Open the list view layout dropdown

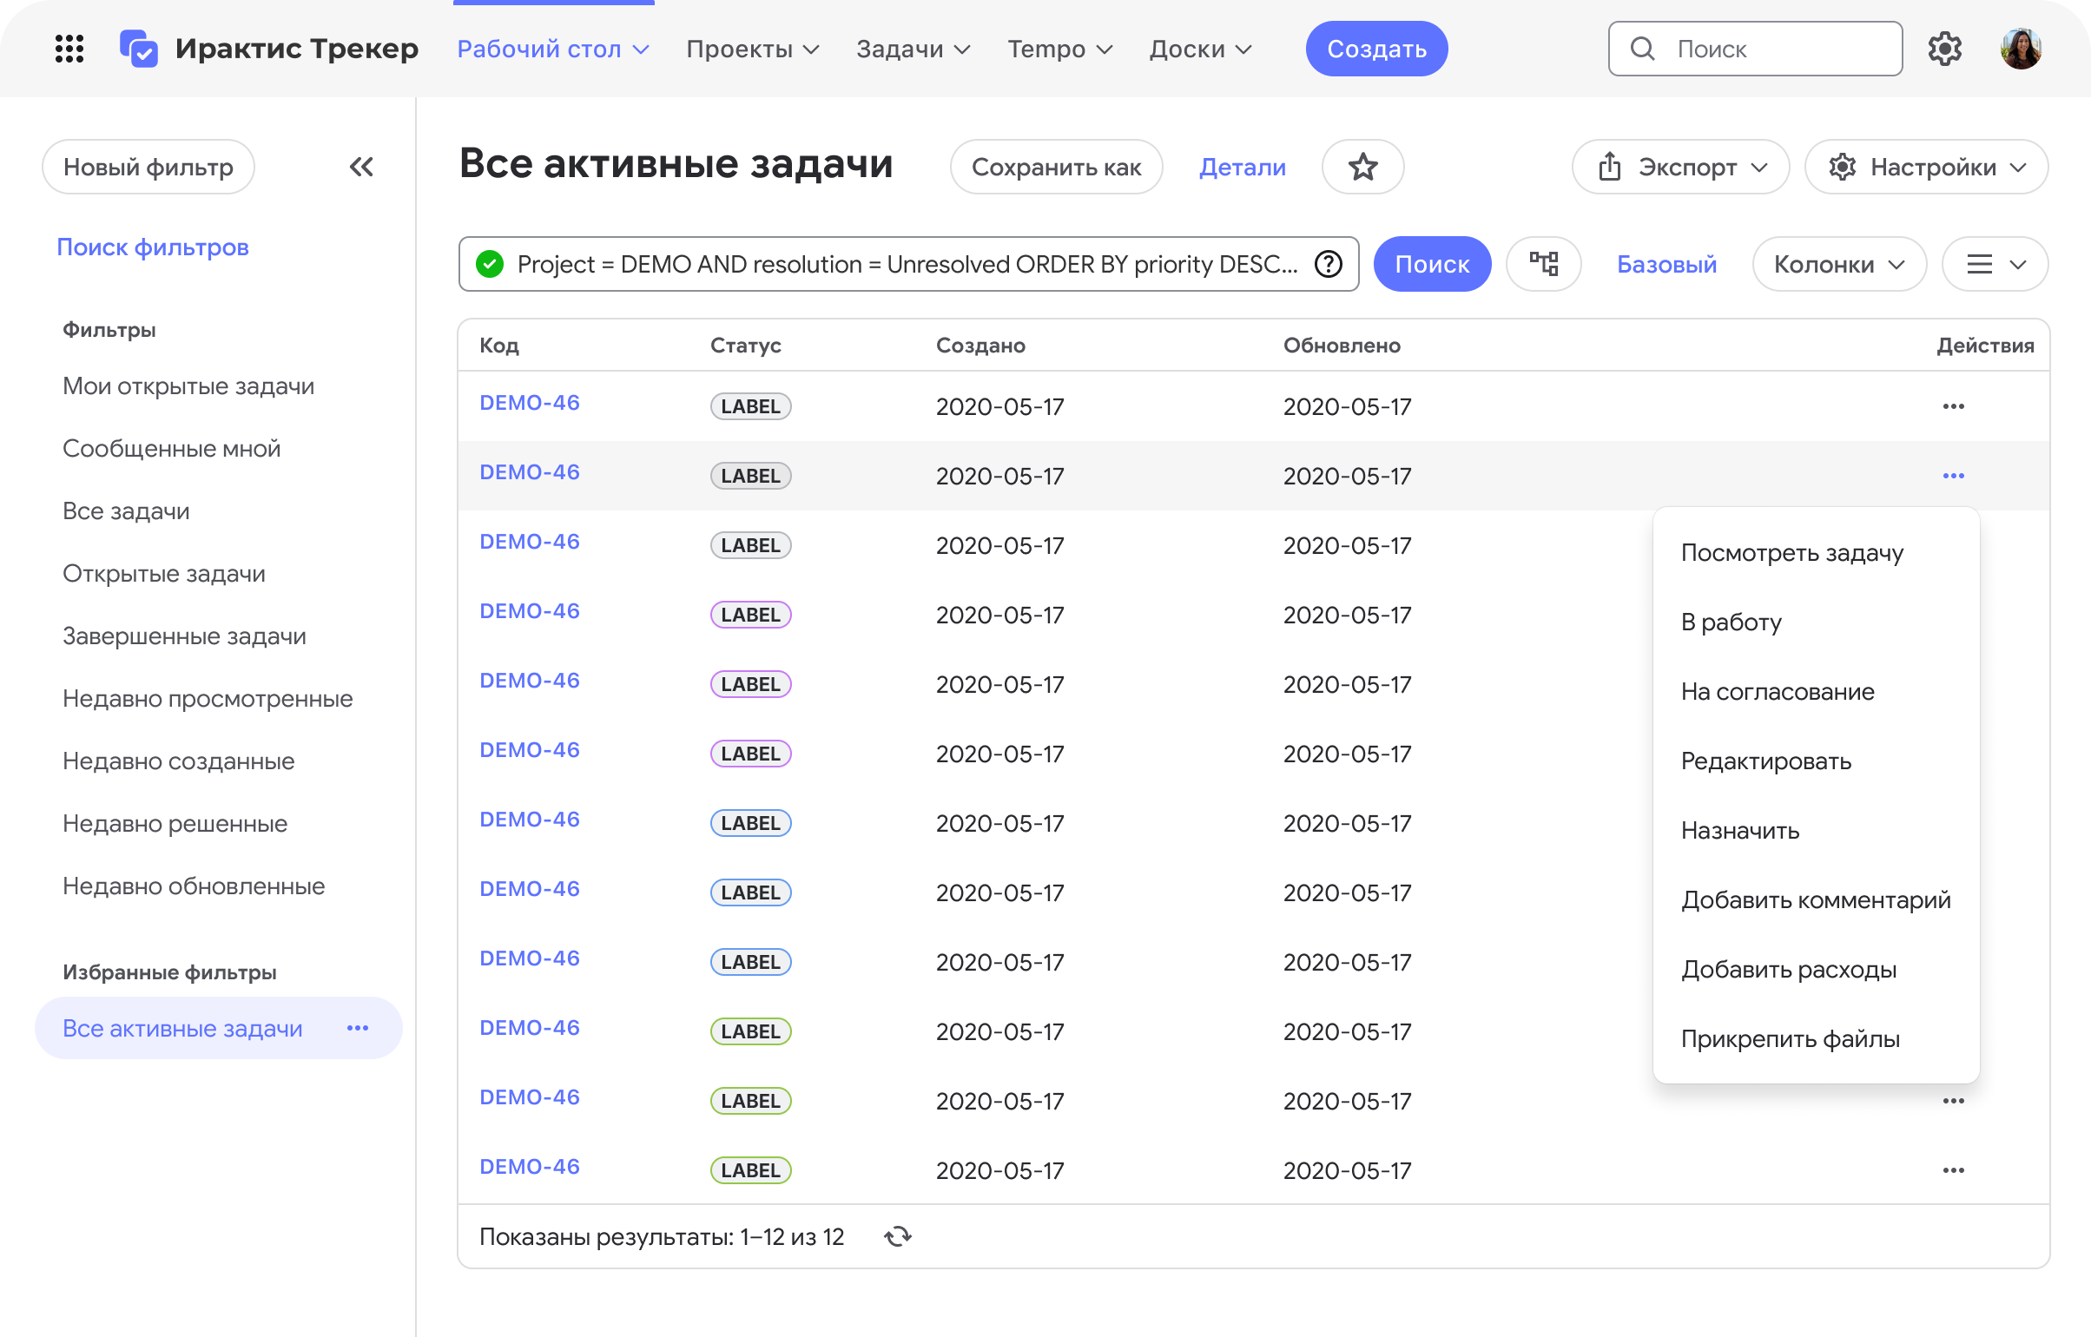[1995, 264]
